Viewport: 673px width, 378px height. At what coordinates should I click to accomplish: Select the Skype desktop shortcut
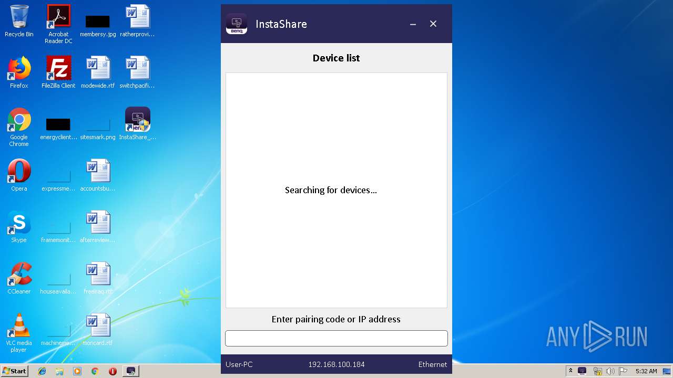(x=19, y=227)
